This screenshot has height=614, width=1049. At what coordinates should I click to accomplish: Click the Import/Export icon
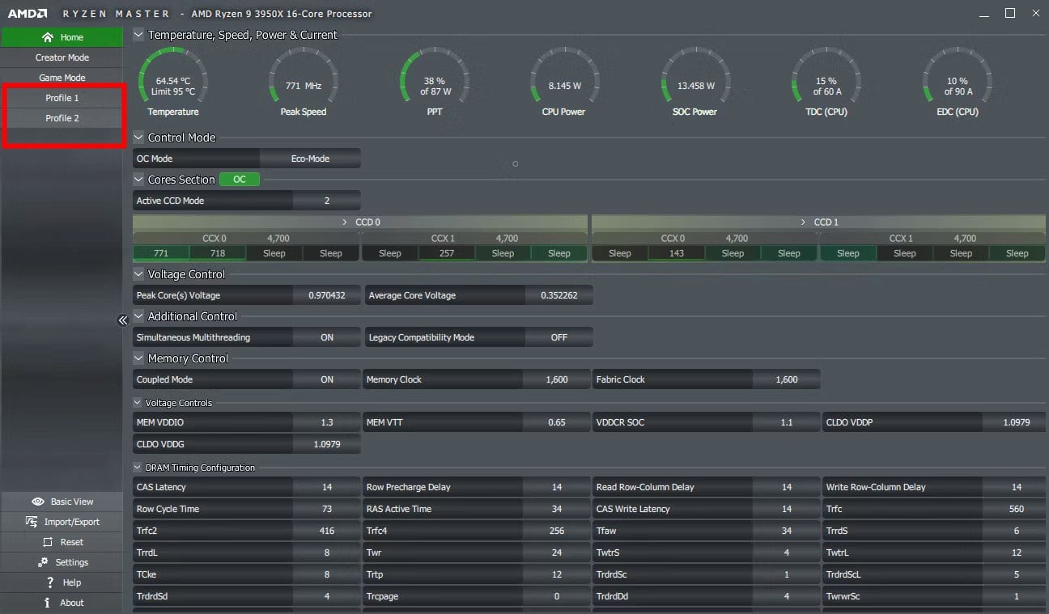point(32,522)
